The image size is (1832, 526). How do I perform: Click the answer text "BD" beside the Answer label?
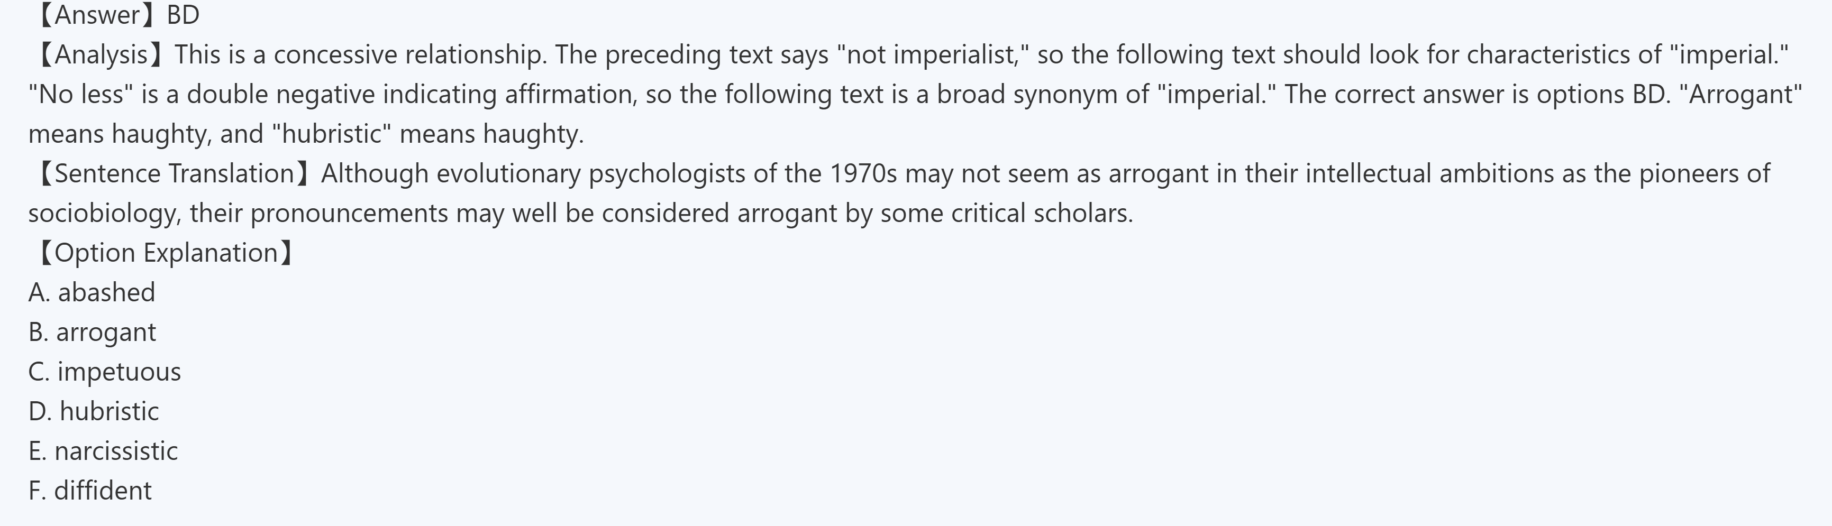(x=183, y=15)
